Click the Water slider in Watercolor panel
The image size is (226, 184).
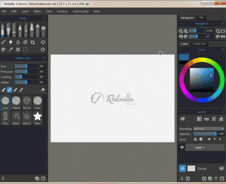[x=26, y=82]
